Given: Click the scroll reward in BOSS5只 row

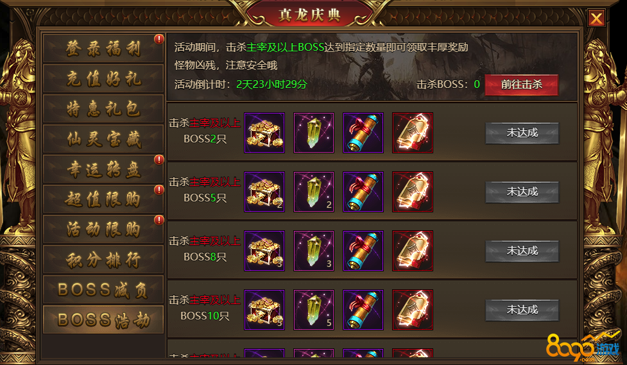Looking at the screenshot, I should (x=363, y=192).
